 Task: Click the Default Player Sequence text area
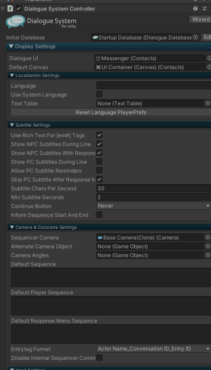(111, 306)
